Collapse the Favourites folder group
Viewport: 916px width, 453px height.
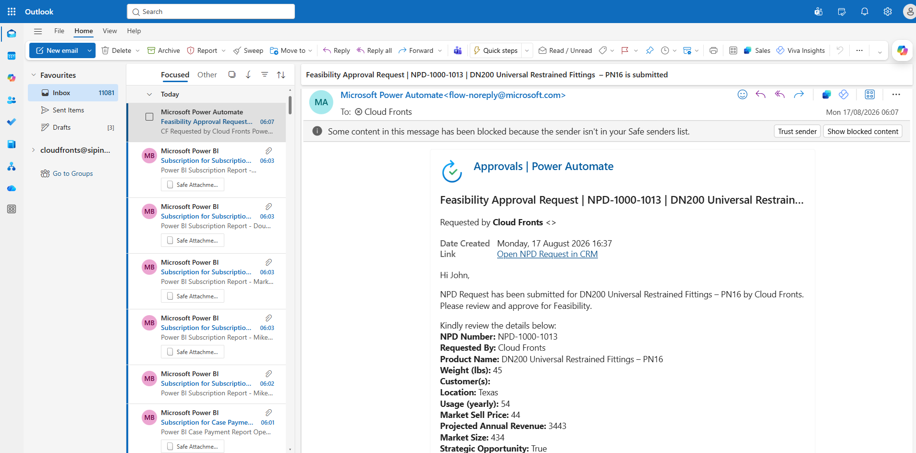coord(34,75)
